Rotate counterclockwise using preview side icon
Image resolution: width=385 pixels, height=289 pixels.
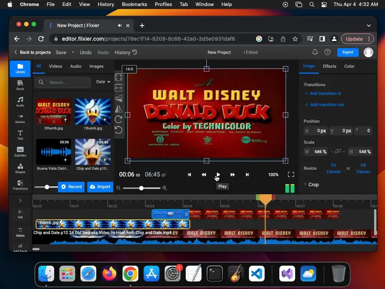pyautogui.click(x=118, y=130)
